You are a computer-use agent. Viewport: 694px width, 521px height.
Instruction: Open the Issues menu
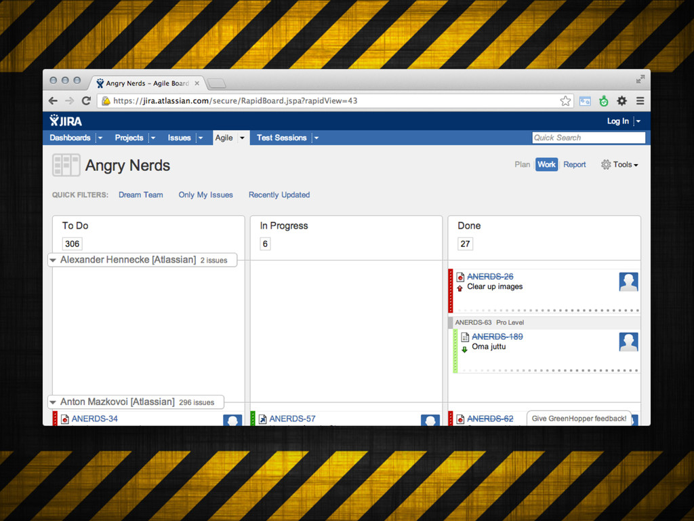(179, 138)
